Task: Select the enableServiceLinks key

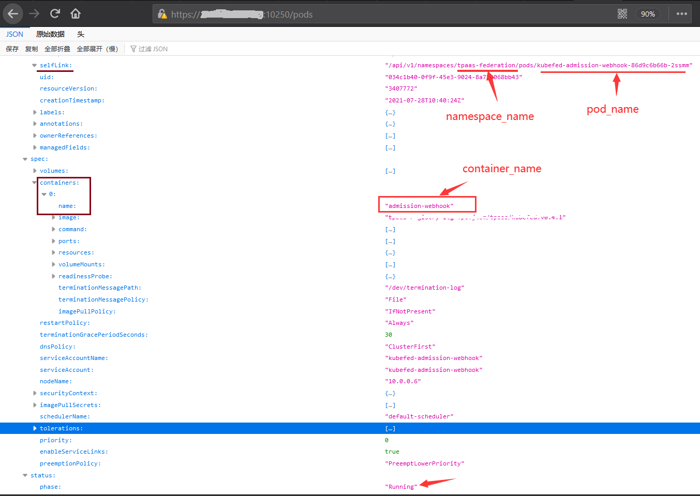Action: 74,452
